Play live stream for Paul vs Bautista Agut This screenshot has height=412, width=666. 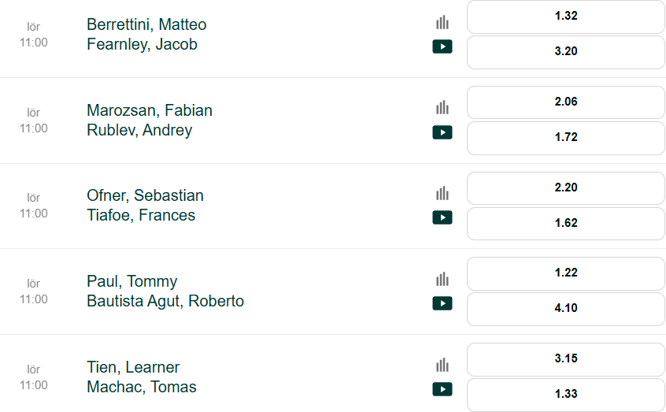click(x=442, y=303)
